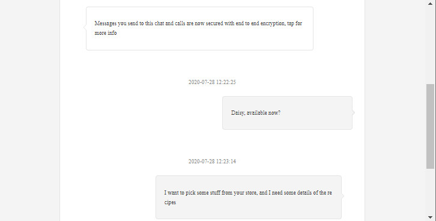The width and height of the screenshot is (436, 221).
Task: Click the word "store" in the last message
Action: [x=251, y=193]
